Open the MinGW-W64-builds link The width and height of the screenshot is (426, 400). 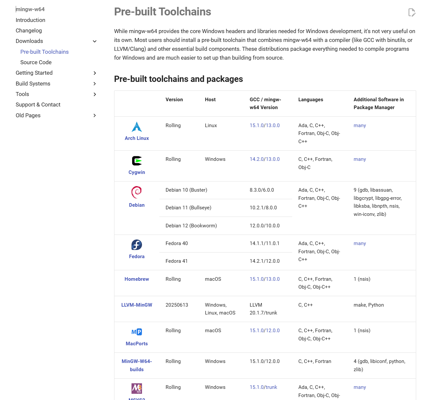[x=137, y=365]
